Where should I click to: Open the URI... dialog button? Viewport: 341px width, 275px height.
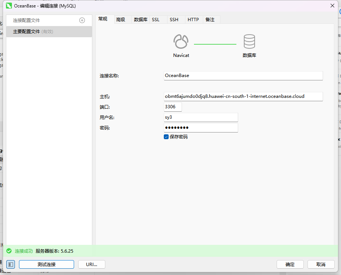coord(92,265)
